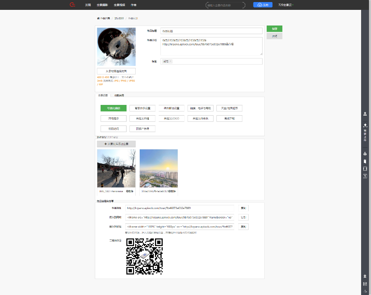Click the home icon in breadcrumb
Image resolution: width=371 pixels, height=295 pixels.
pos(98,19)
